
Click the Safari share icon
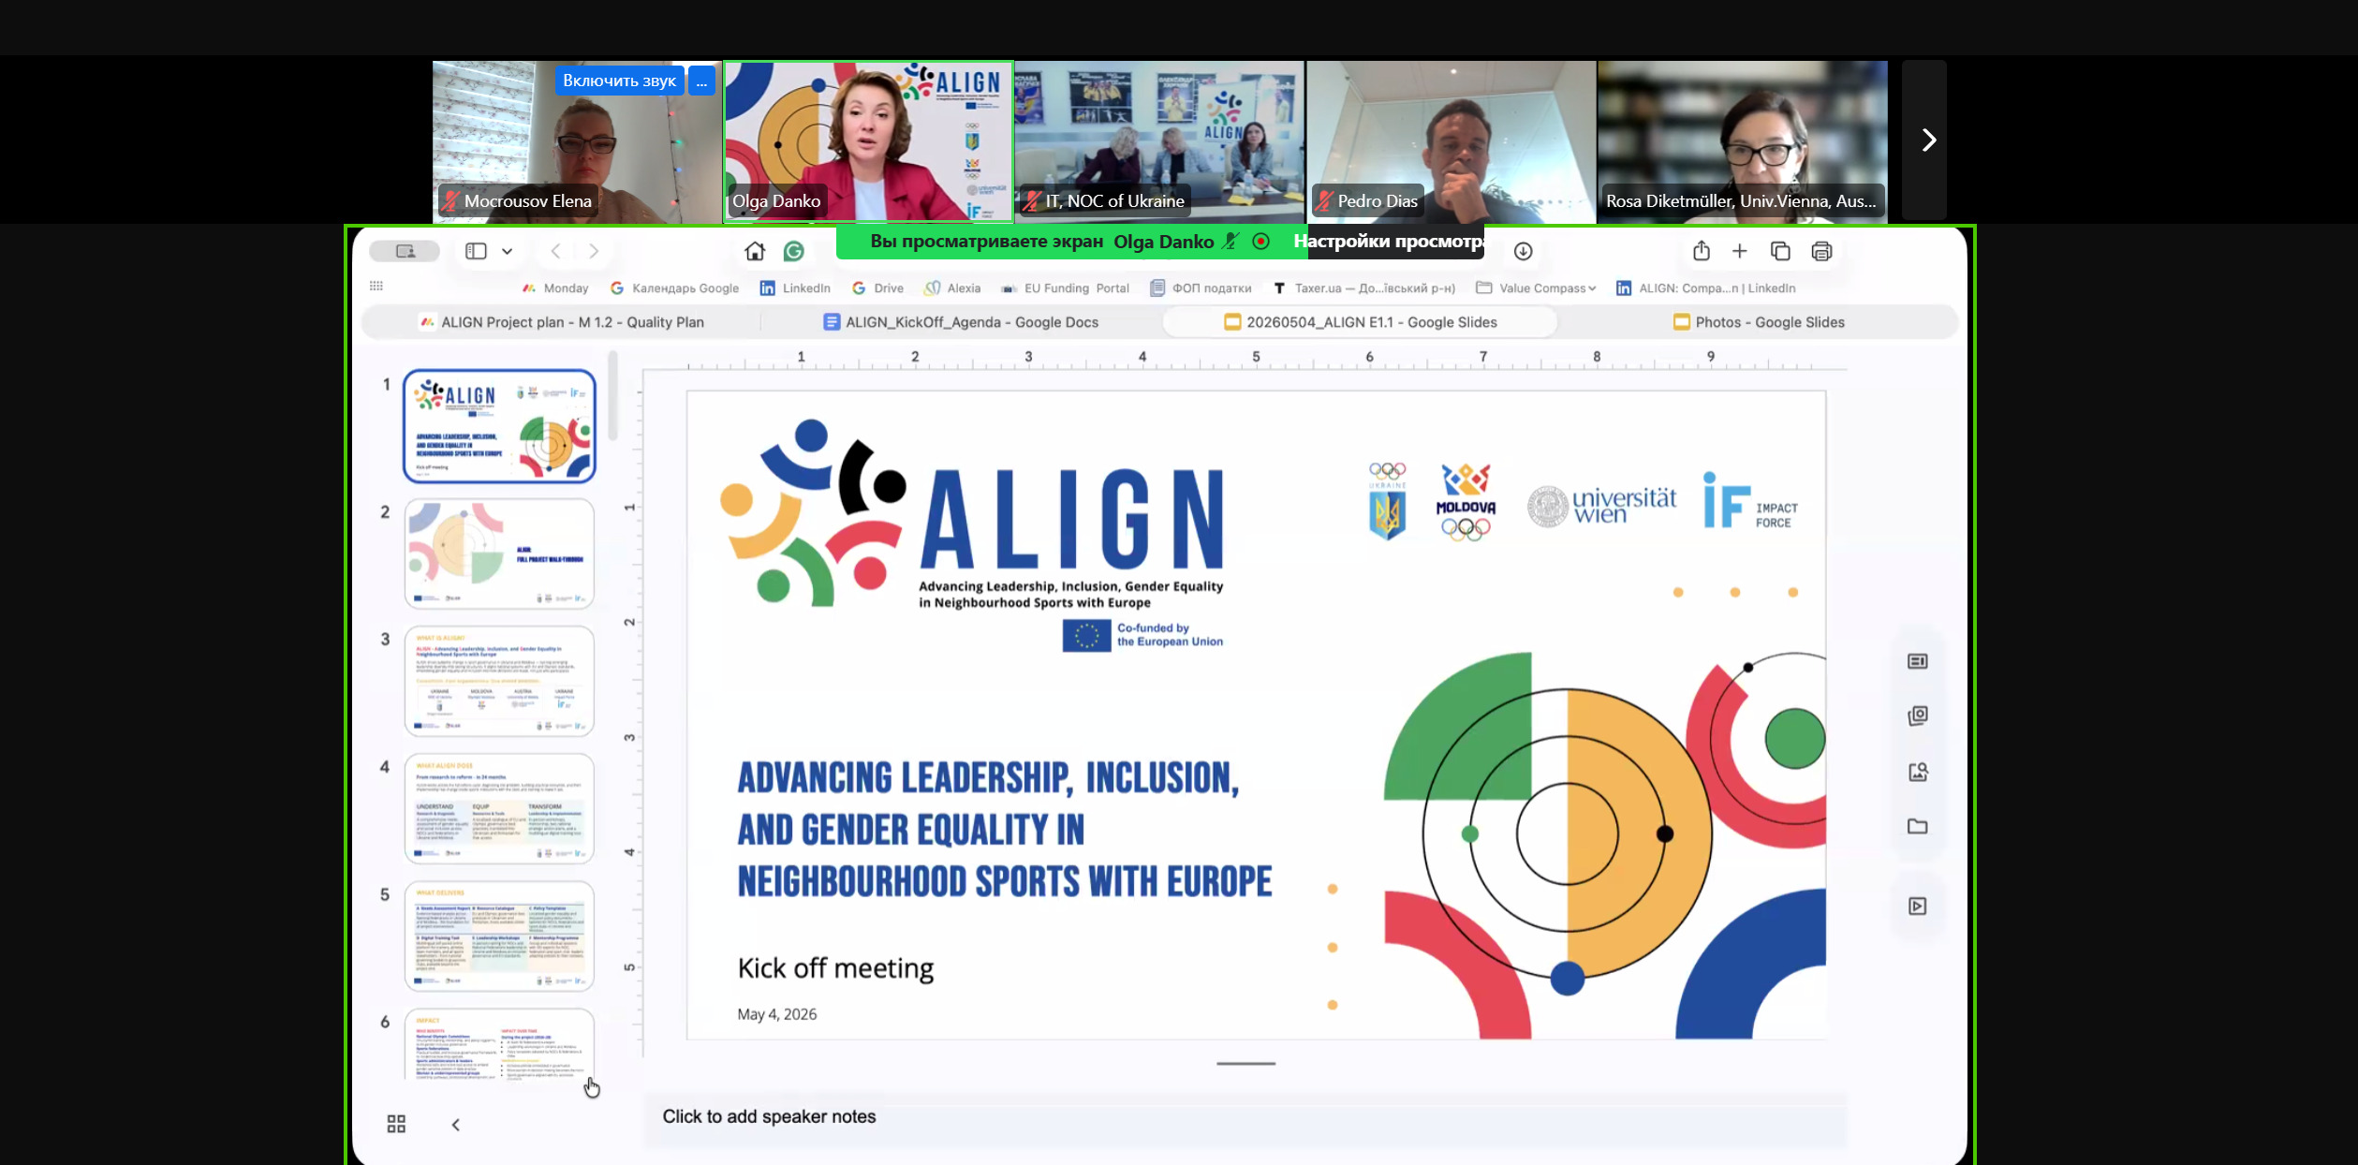(1702, 251)
